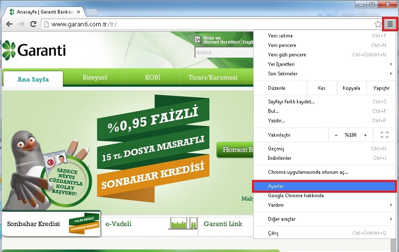Image resolution: width=399 pixels, height=252 pixels.
Task: Expand Son Sekmeler submenu
Action: tap(324, 73)
